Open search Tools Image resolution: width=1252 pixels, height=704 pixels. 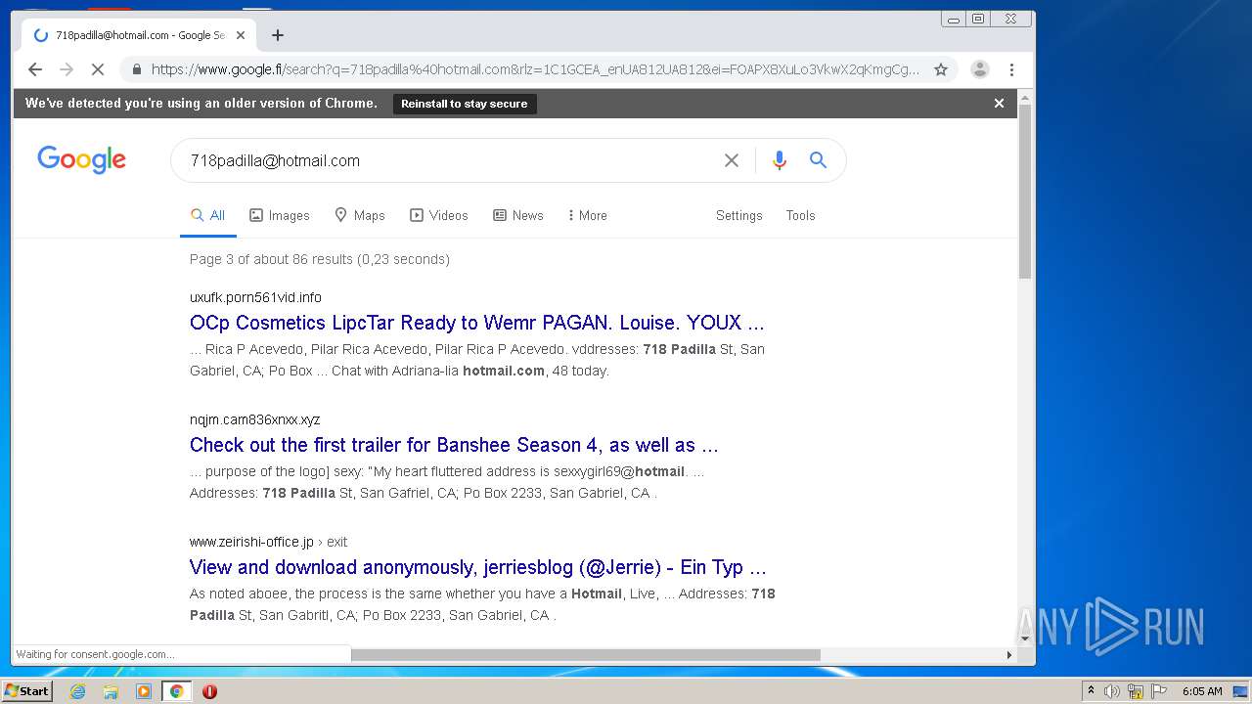[800, 215]
